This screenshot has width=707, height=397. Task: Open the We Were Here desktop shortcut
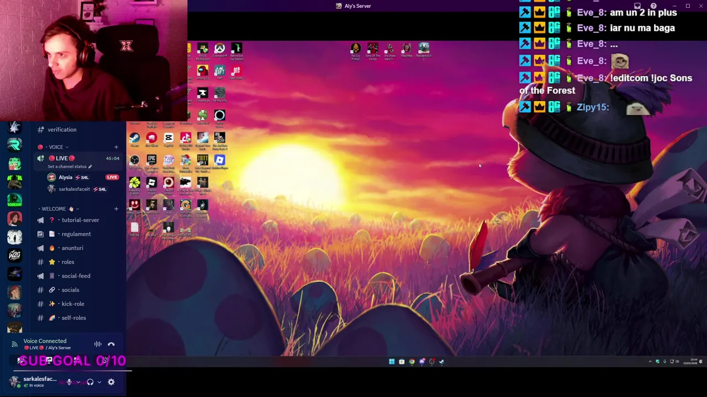pyautogui.click(x=390, y=49)
